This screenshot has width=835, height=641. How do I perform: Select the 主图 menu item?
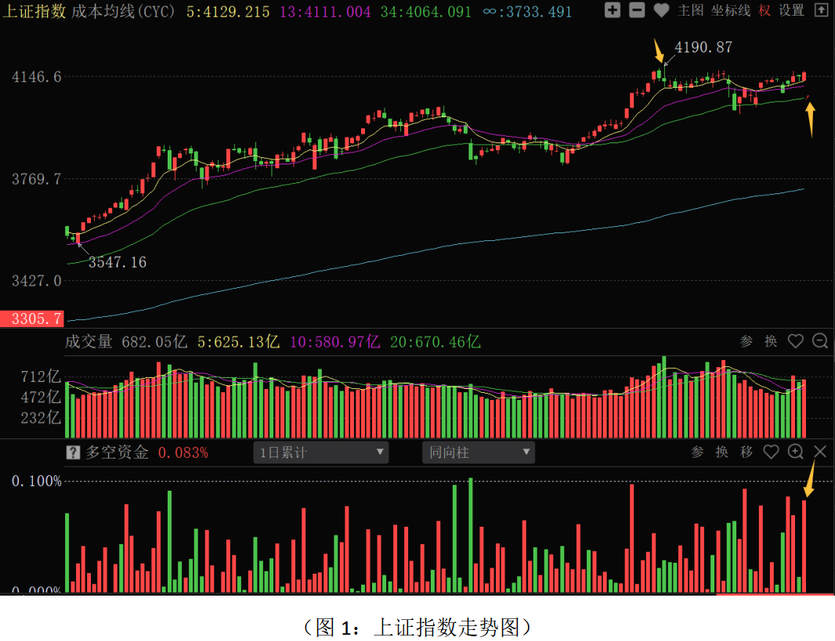(690, 11)
